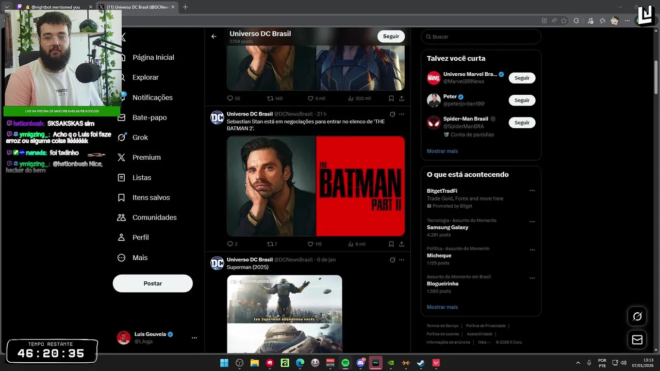The height and width of the screenshot is (371, 660).
Task: Open Steam from taskbar
Action: [x=421, y=363]
